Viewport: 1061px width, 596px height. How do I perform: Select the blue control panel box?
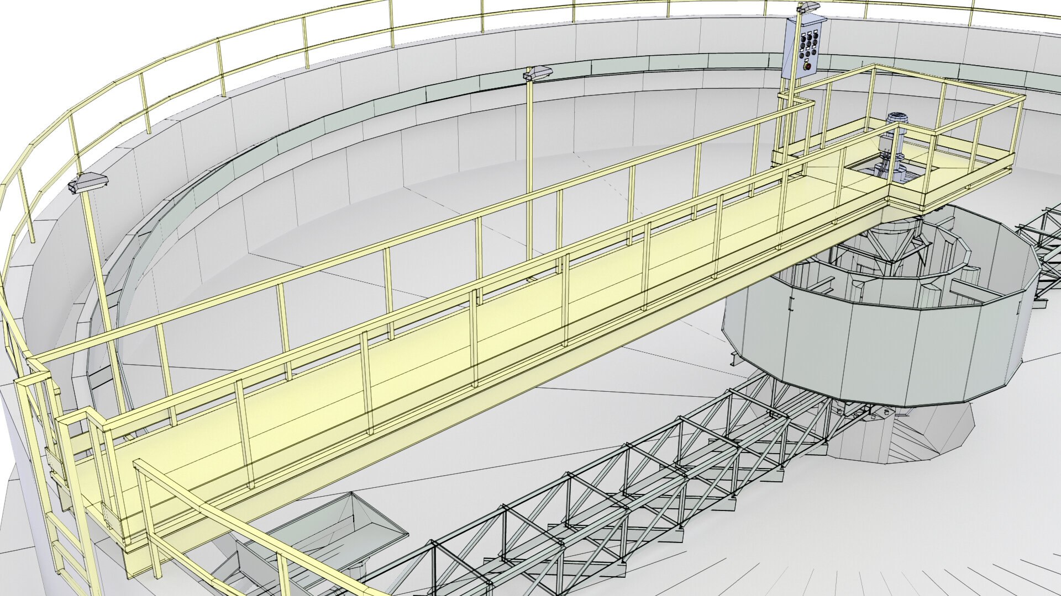pos(803,47)
